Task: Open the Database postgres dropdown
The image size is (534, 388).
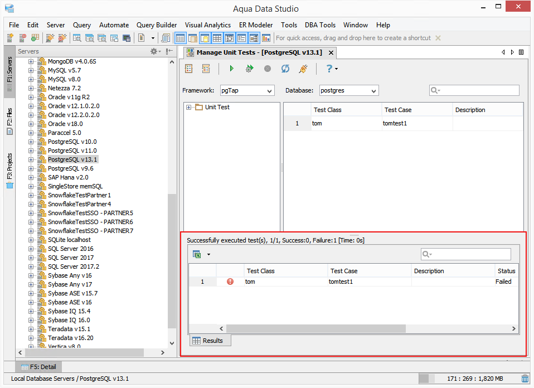Action: [349, 91]
